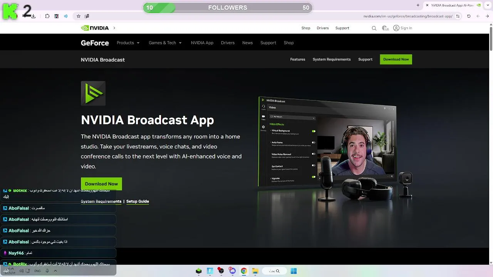Click the Followers goal progress bar

(x=228, y=8)
